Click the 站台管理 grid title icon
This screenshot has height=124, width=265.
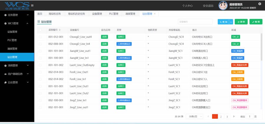click(39, 21)
